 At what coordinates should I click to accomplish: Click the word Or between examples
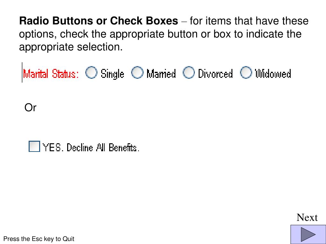30,107
